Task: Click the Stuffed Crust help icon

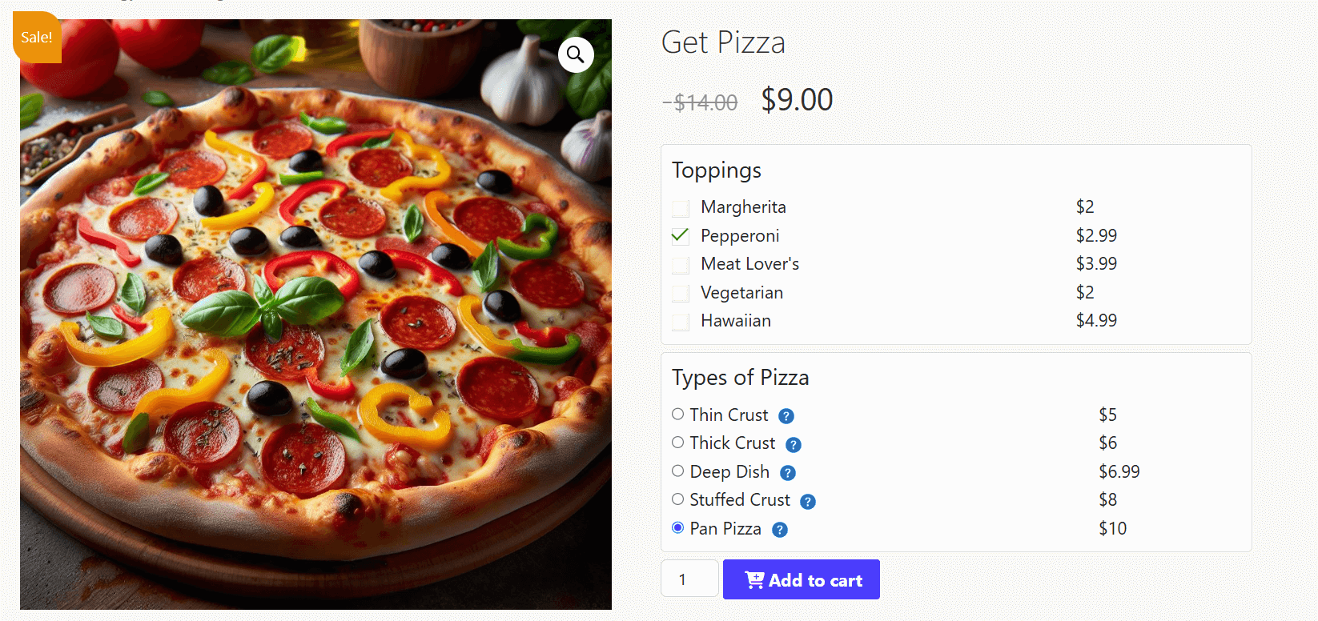Action: [x=808, y=502]
